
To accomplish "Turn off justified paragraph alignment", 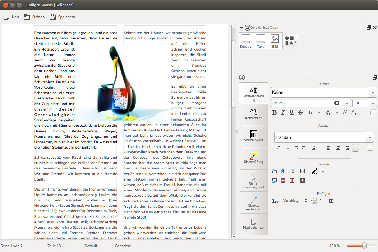I will [x=355, y=148].
